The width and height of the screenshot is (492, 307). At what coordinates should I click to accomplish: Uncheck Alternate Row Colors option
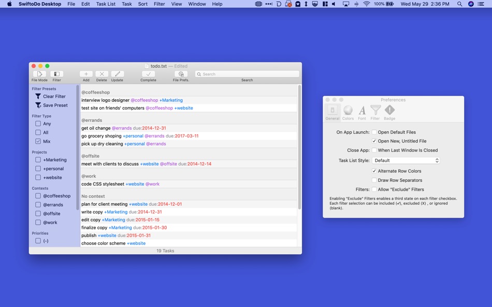pyautogui.click(x=374, y=171)
